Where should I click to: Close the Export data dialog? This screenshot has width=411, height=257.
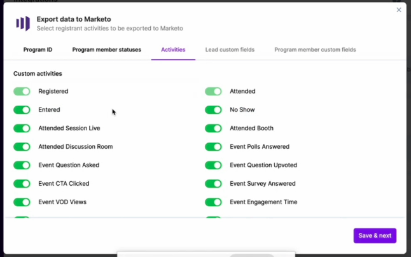(x=399, y=10)
